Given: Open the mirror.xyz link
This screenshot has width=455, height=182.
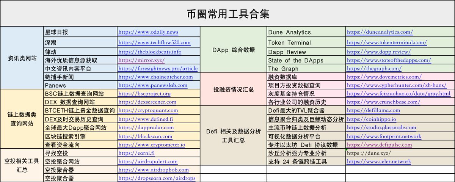Looking at the screenshot, I should click(141, 60).
